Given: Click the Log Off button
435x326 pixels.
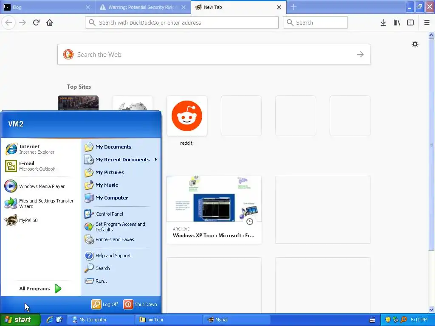Looking at the screenshot, I should [x=105, y=304].
